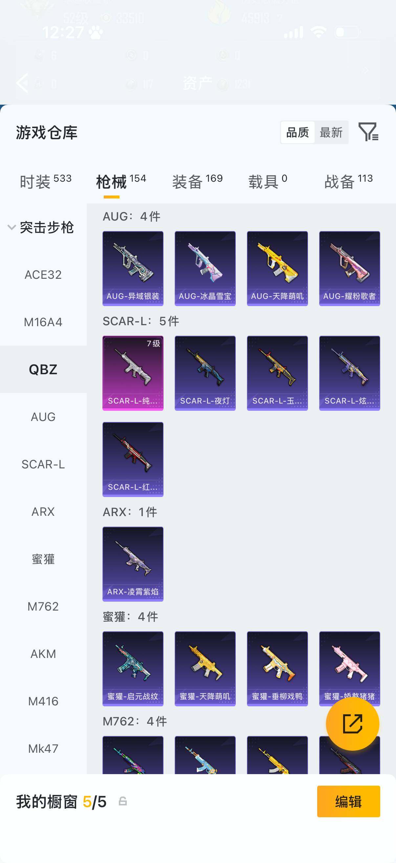The height and width of the screenshot is (863, 396).
Task: Select M416 in the sidebar list
Action: tap(43, 701)
